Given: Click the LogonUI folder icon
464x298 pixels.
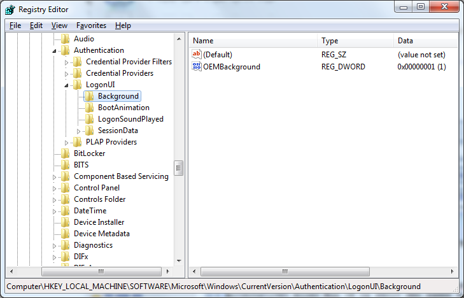Looking at the screenshot, I should pyautogui.click(x=77, y=85).
